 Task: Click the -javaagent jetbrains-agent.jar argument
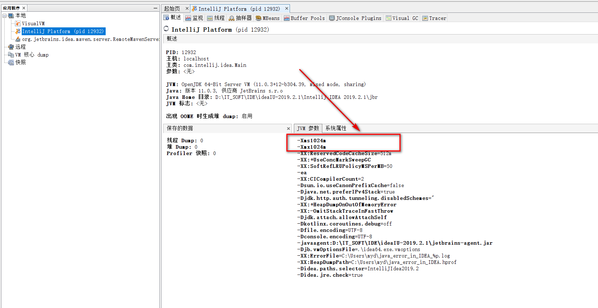pyautogui.click(x=395, y=243)
